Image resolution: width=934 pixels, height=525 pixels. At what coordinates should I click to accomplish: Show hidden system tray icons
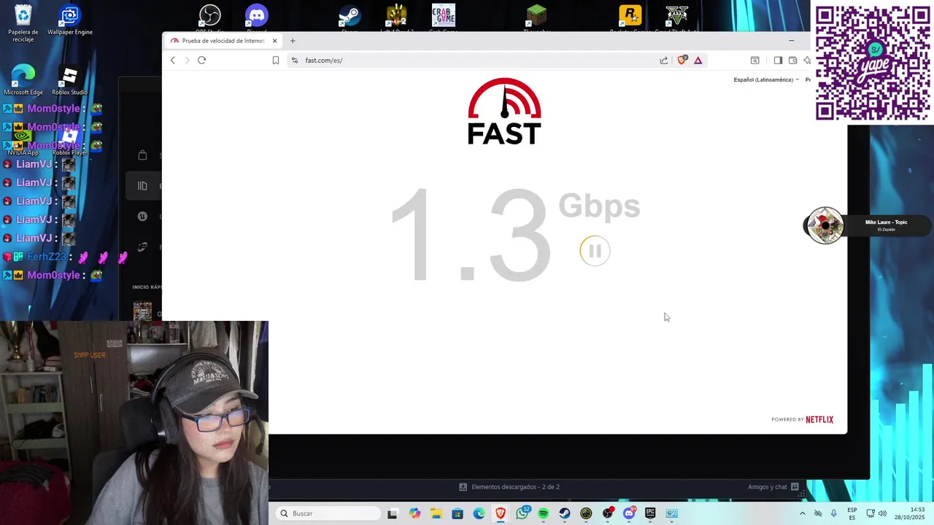coord(803,513)
